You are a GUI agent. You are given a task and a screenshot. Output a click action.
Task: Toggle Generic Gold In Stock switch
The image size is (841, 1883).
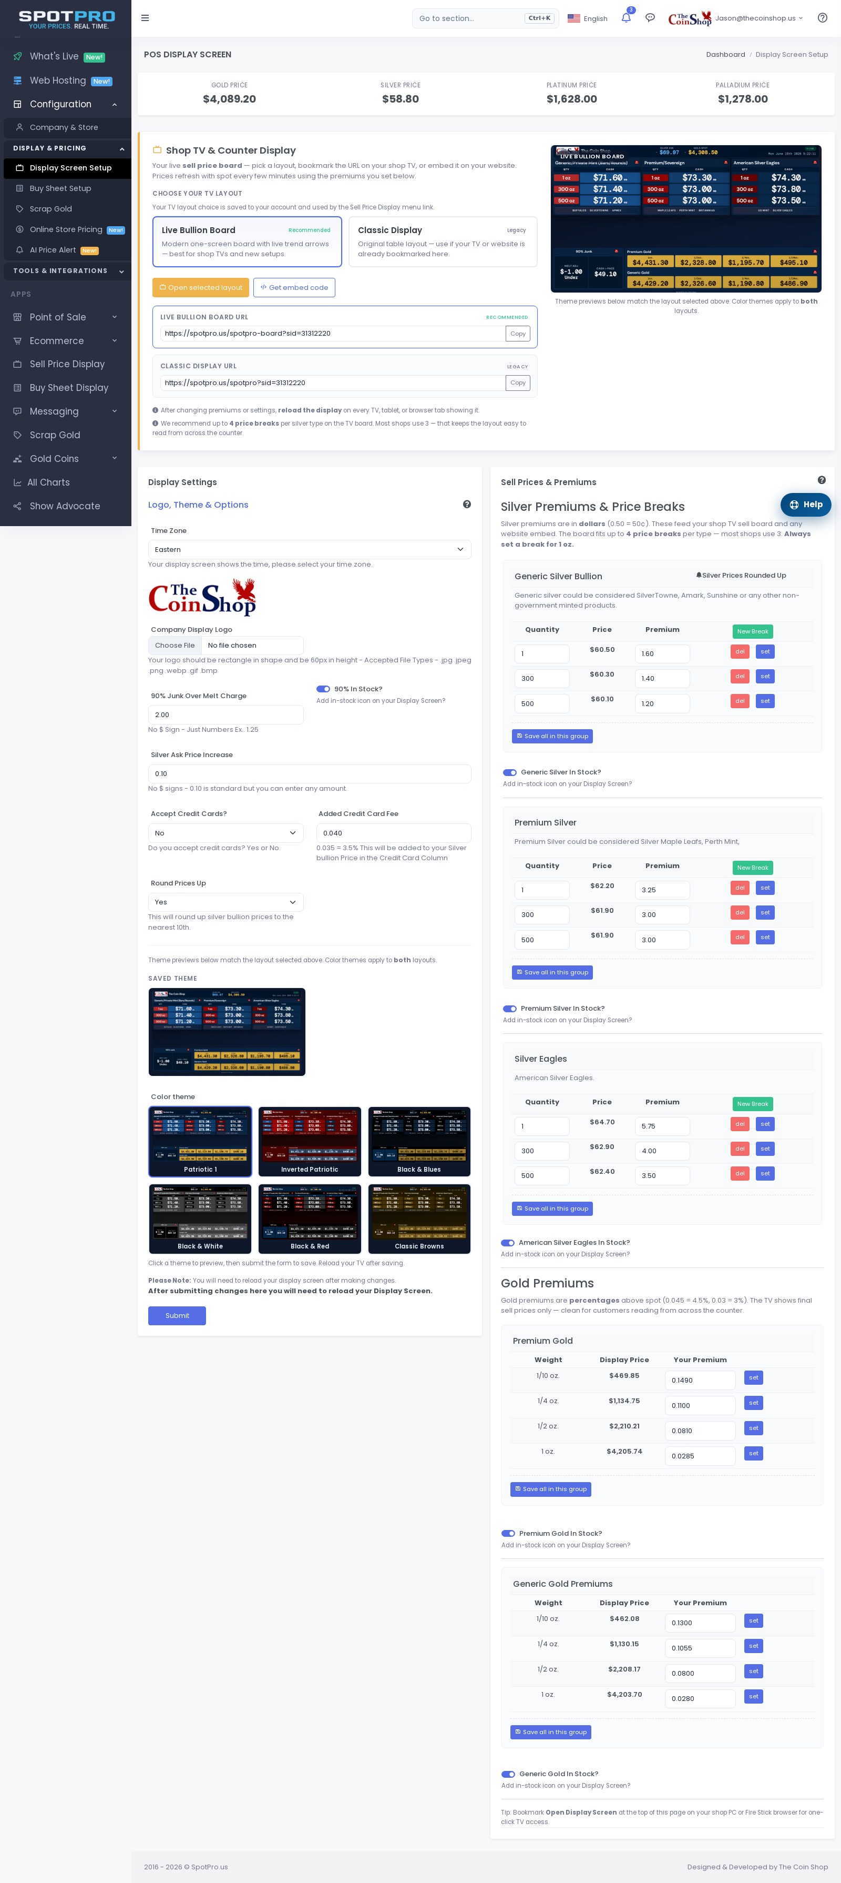[508, 1774]
